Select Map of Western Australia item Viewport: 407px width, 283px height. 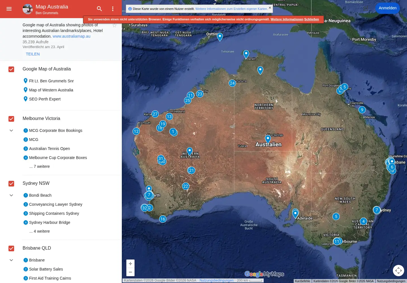51,90
